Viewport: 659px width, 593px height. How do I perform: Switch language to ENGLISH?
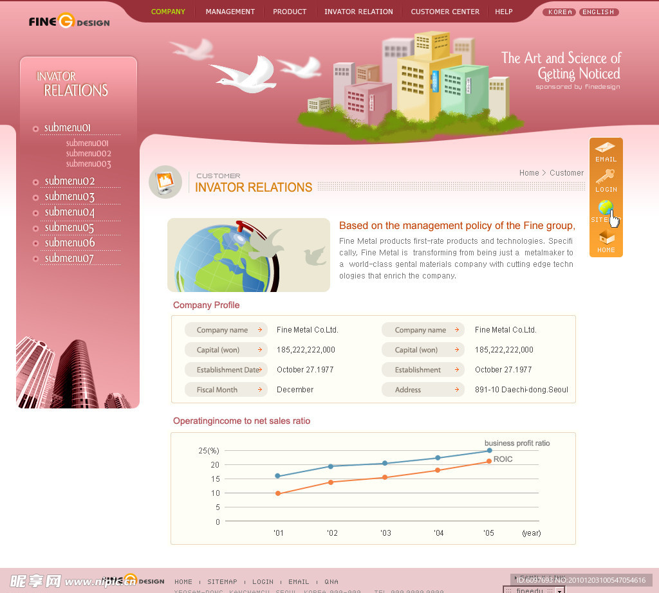[x=599, y=12]
